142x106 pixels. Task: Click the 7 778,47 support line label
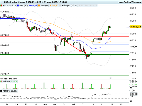5,74
